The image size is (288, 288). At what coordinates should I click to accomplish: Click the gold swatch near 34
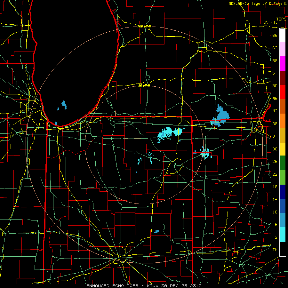[283, 135]
